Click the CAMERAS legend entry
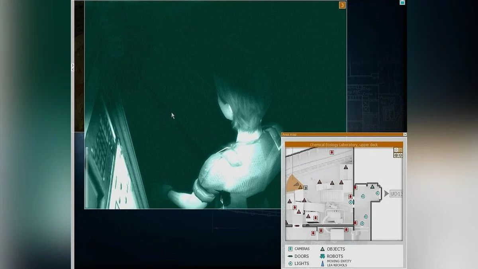The image size is (478, 269). click(x=299, y=249)
